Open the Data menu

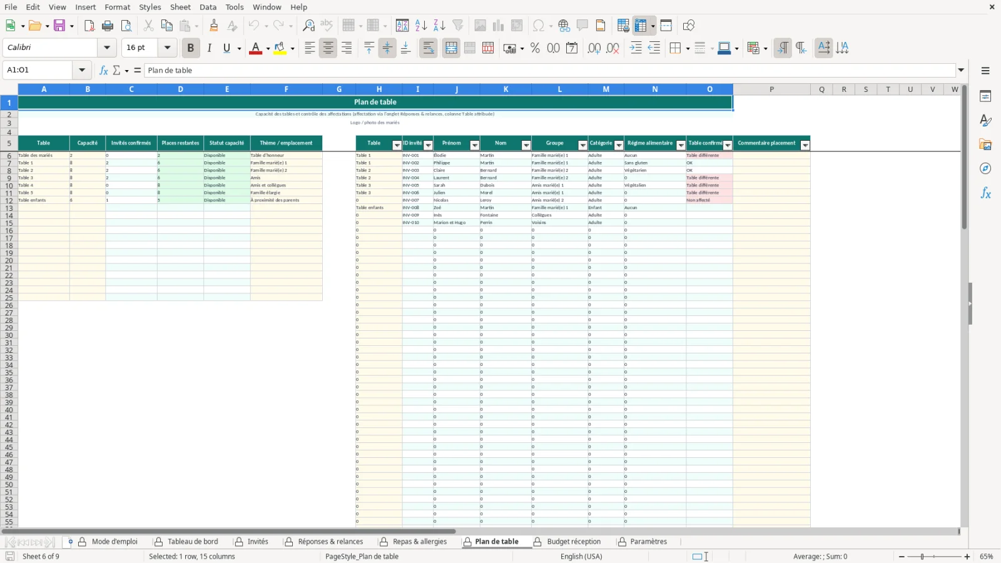(208, 7)
